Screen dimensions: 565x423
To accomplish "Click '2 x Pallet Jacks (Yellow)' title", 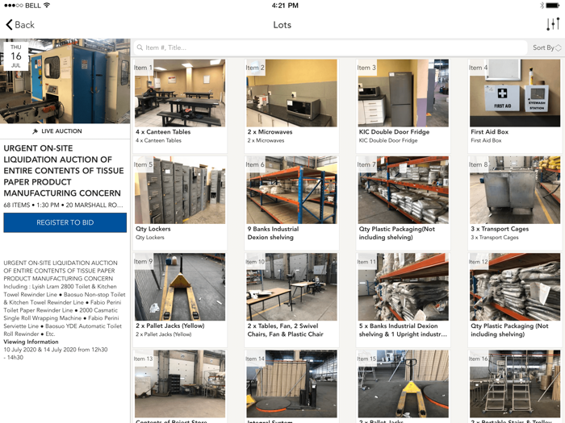I will (169, 326).
